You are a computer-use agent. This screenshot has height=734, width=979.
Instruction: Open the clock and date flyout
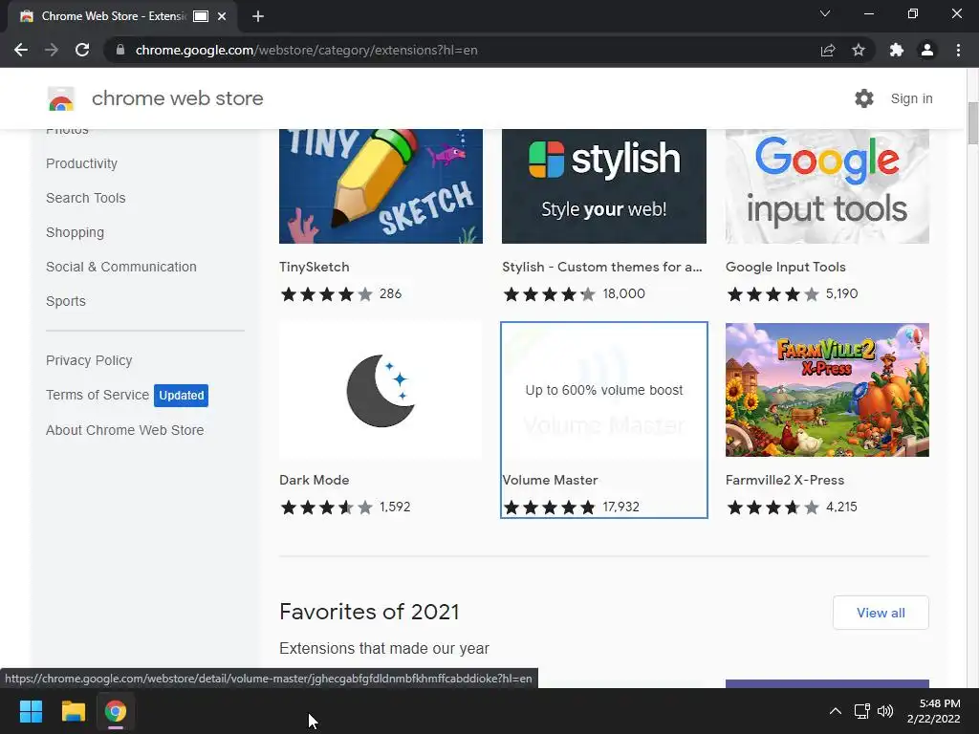934,711
